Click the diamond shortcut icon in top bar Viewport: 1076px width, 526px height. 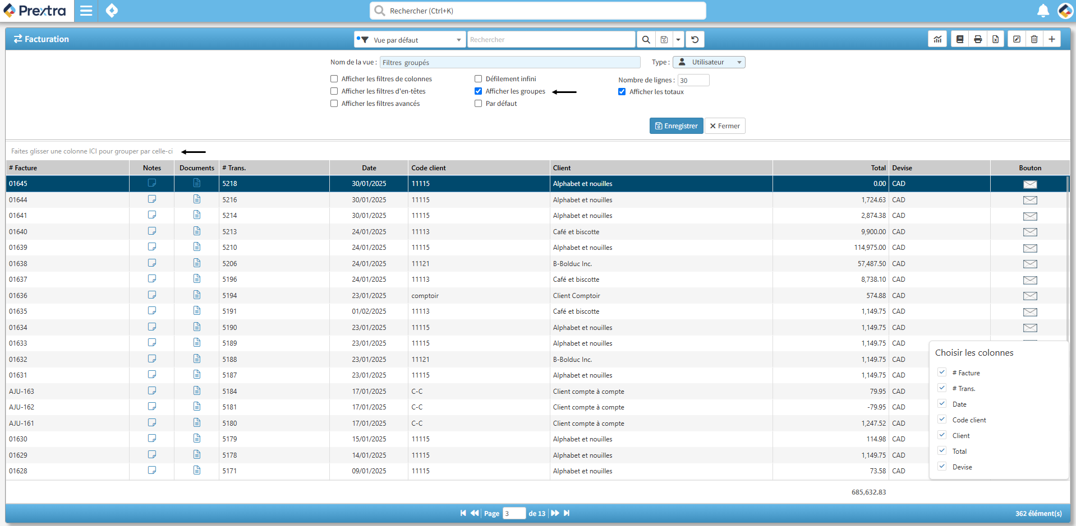(x=112, y=11)
